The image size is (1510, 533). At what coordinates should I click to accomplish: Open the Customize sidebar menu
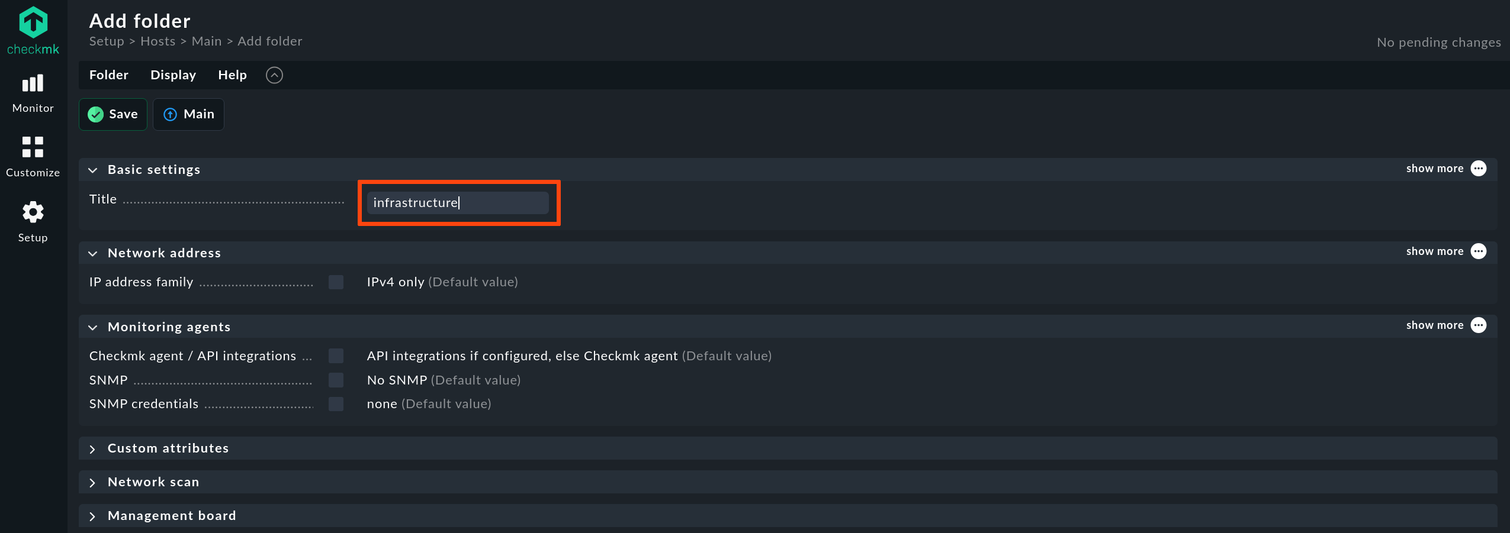tap(33, 157)
